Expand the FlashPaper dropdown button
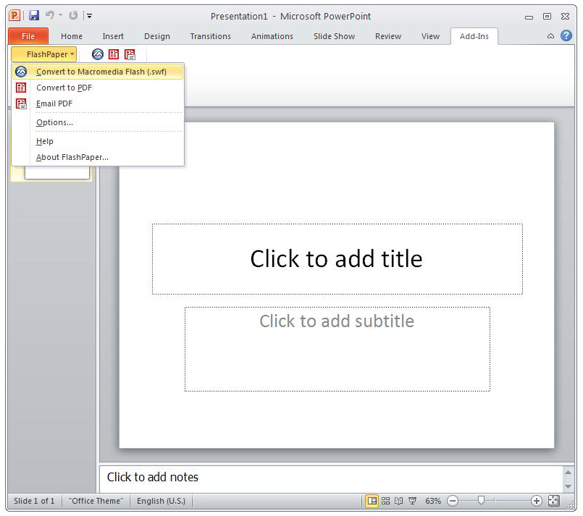Image resolution: width=583 pixels, height=516 pixels. click(44, 54)
